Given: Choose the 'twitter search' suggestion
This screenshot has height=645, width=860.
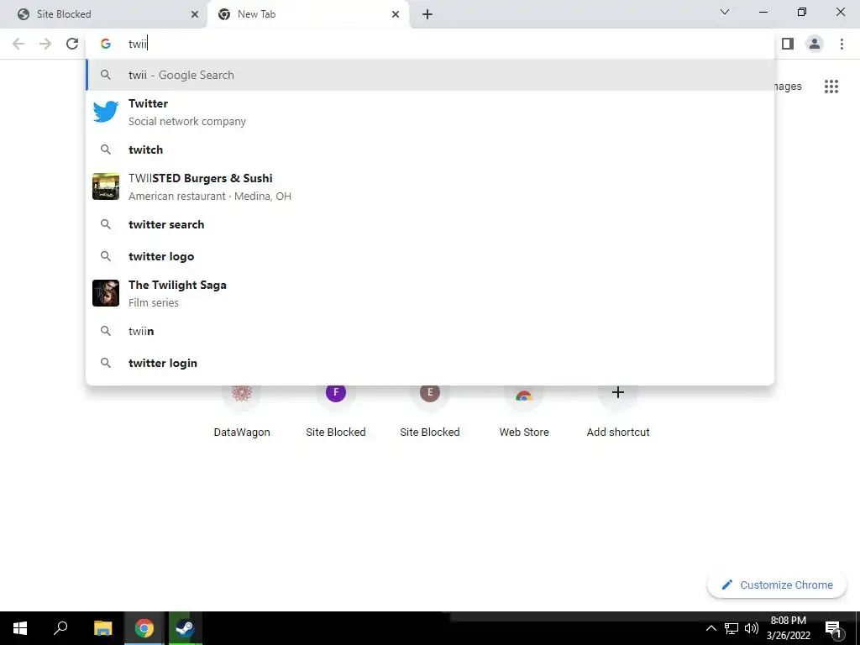Looking at the screenshot, I should coord(430,224).
